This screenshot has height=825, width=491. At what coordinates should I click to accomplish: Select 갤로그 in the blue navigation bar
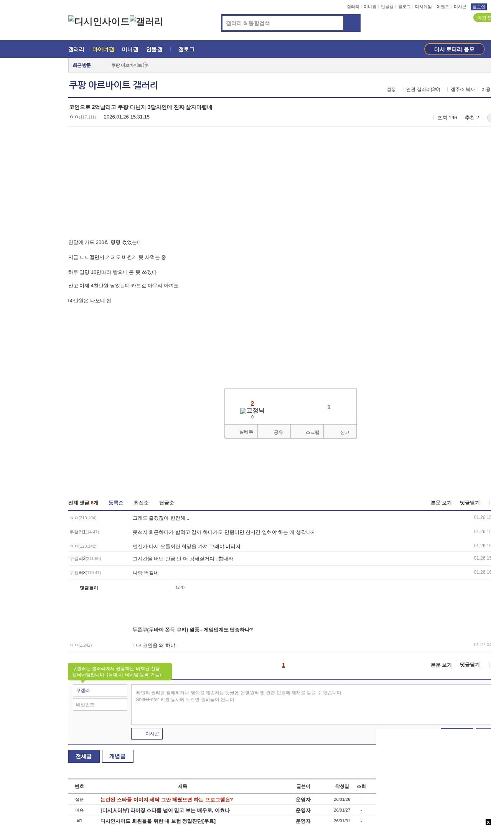coord(186,49)
